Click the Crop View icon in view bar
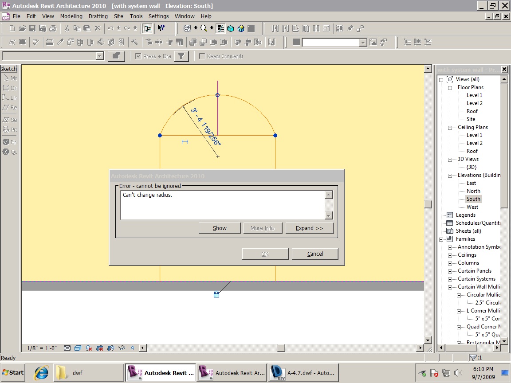The image size is (511, 383). 100,348
